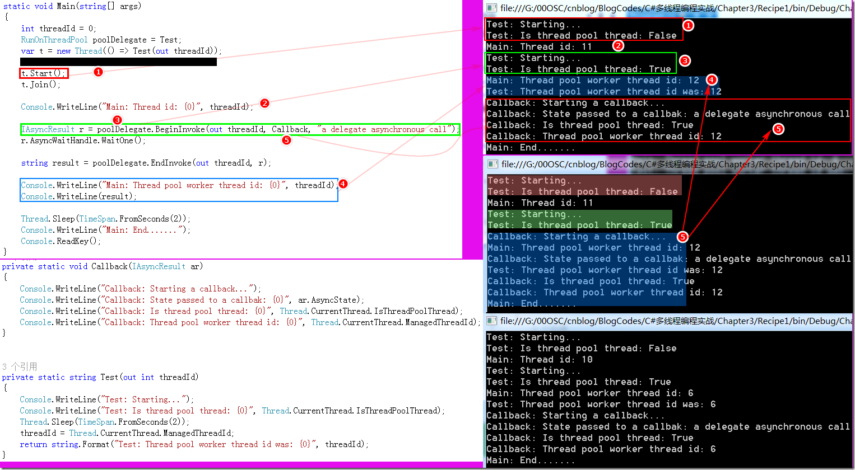
Task: Click the 't.Start();' statement
Action: click(x=44, y=73)
